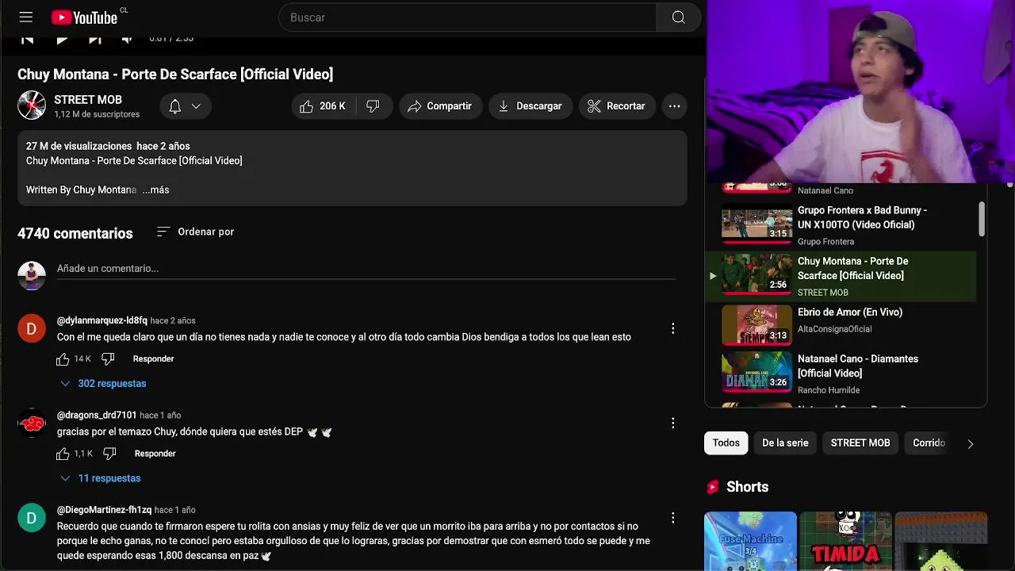Screen dimensions: 1015x571
Task: Download the video with Descargar
Action: tap(530, 106)
